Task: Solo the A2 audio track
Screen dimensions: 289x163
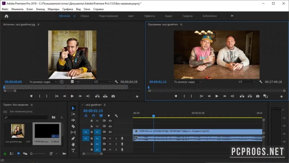Action: (x=116, y=144)
